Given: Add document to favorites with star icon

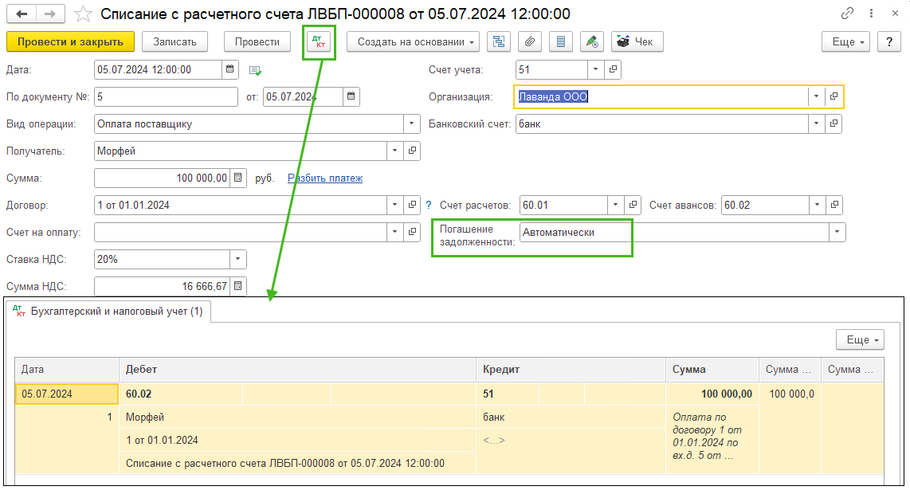Looking at the screenshot, I should point(83,14).
